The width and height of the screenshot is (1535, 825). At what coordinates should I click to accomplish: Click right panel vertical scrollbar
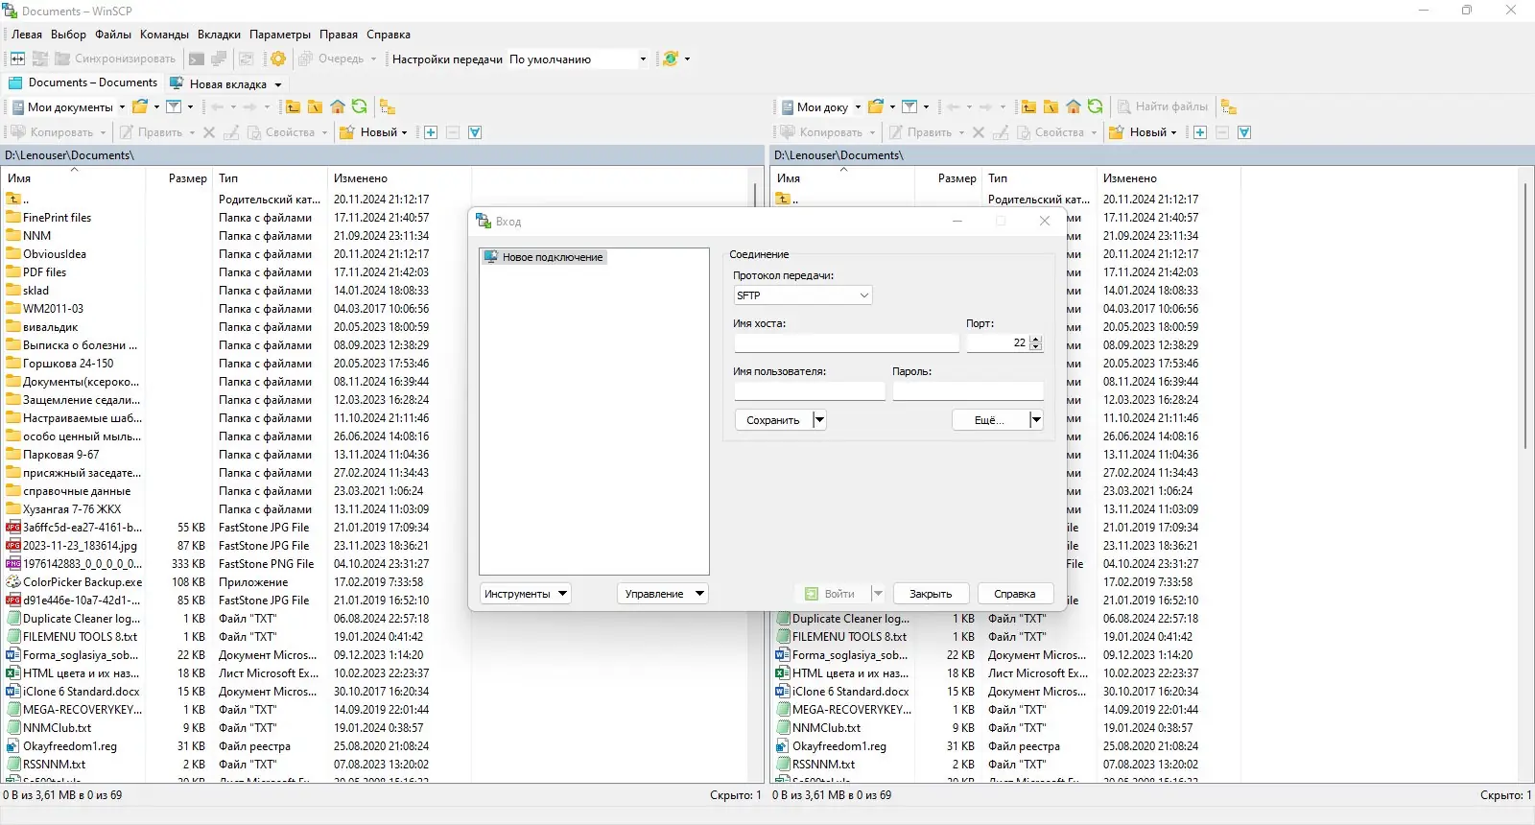pos(1524,317)
